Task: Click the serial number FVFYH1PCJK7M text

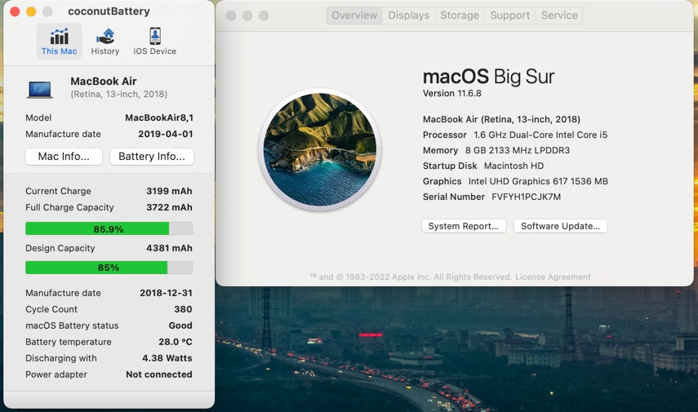Action: tap(526, 197)
